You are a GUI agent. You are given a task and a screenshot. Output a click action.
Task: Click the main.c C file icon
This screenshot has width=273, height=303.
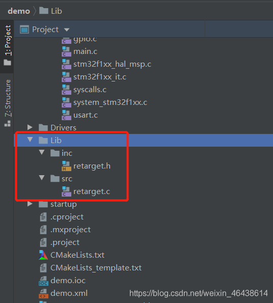coord(66,51)
